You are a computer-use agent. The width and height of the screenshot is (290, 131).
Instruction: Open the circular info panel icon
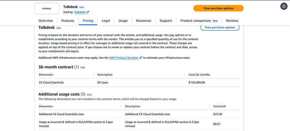(x=284, y=6)
